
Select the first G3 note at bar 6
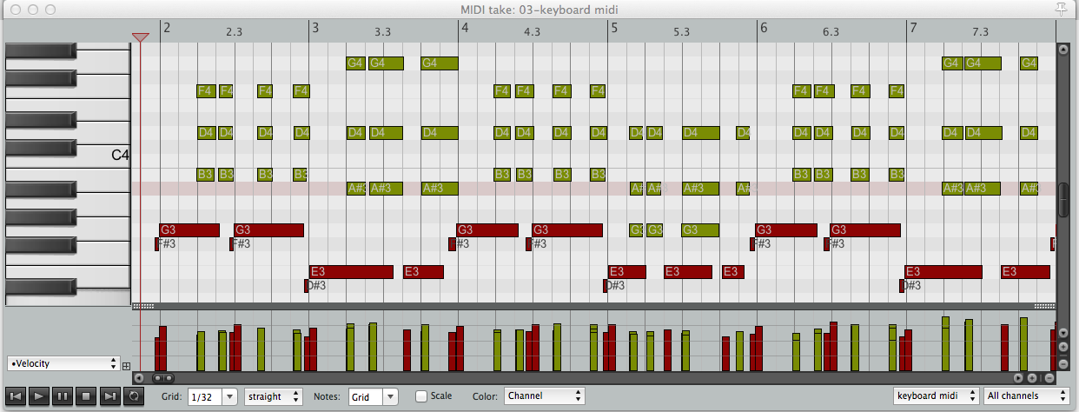(786, 230)
